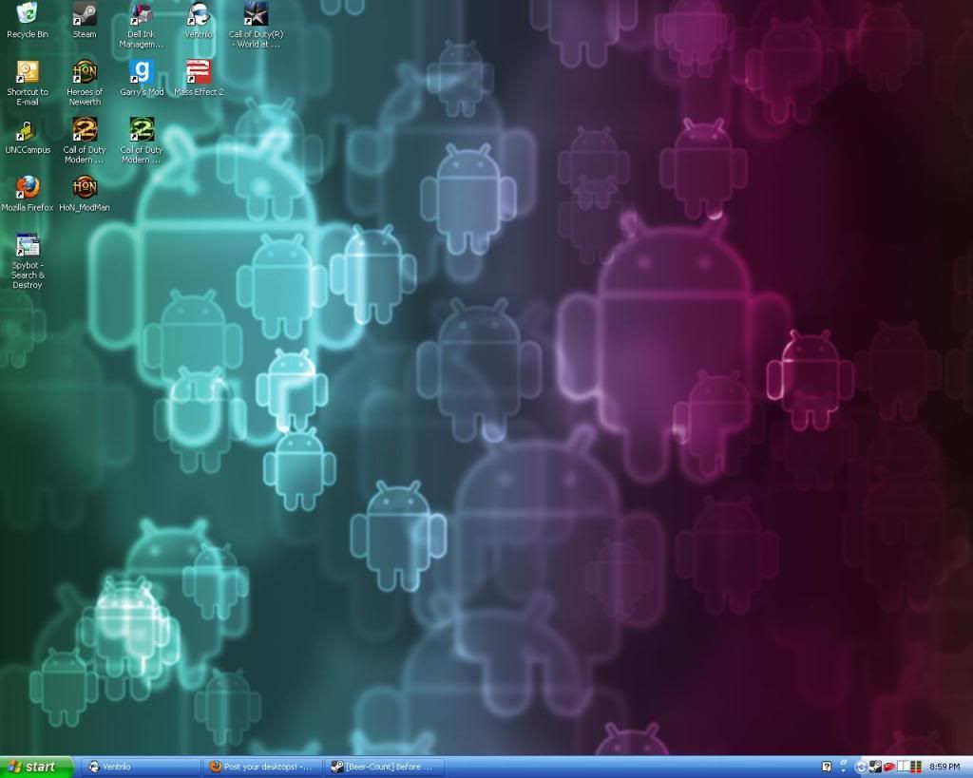
Task: Switch to the Post your desktops! Firefox window
Action: (263, 767)
